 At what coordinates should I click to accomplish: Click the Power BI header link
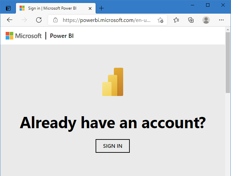point(62,36)
